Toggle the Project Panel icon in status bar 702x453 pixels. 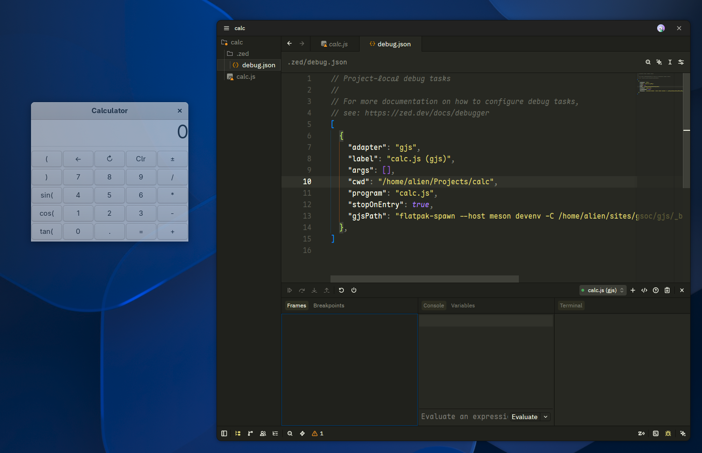(238, 433)
